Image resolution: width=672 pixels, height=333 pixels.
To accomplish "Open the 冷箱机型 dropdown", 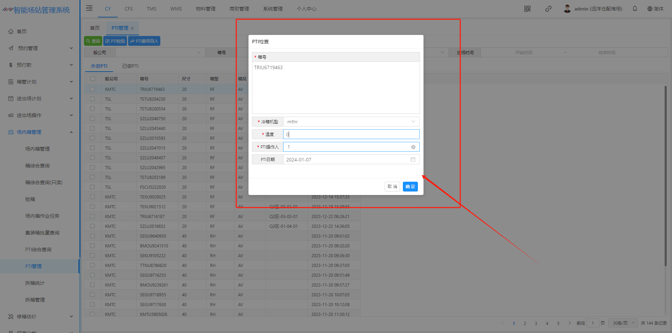I will [x=351, y=122].
